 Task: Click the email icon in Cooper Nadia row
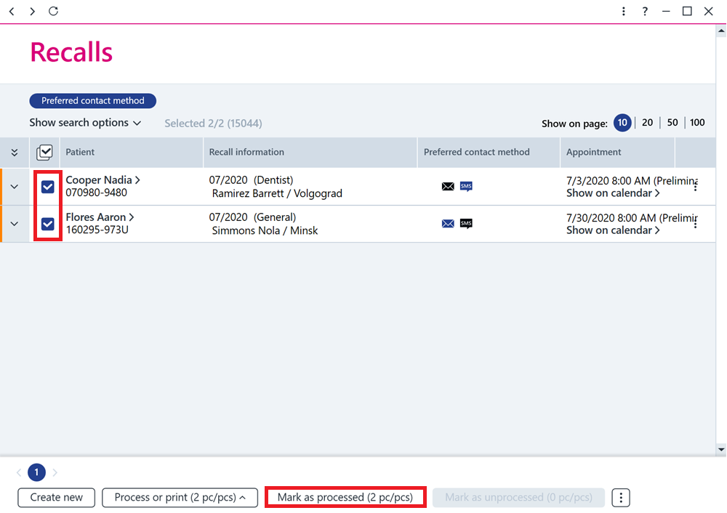[x=448, y=186]
